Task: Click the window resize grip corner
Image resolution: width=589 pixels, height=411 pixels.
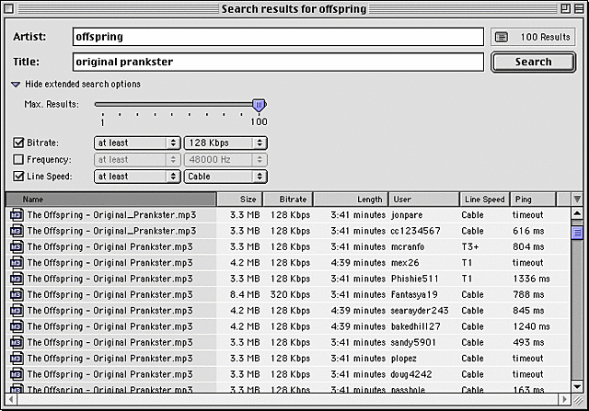Action: tap(577, 400)
